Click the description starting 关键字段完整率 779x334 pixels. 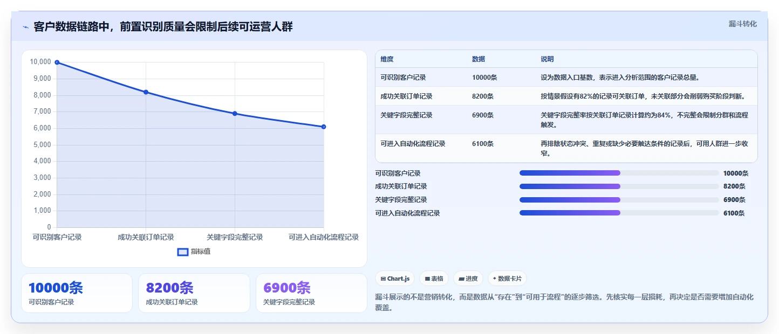(x=645, y=120)
